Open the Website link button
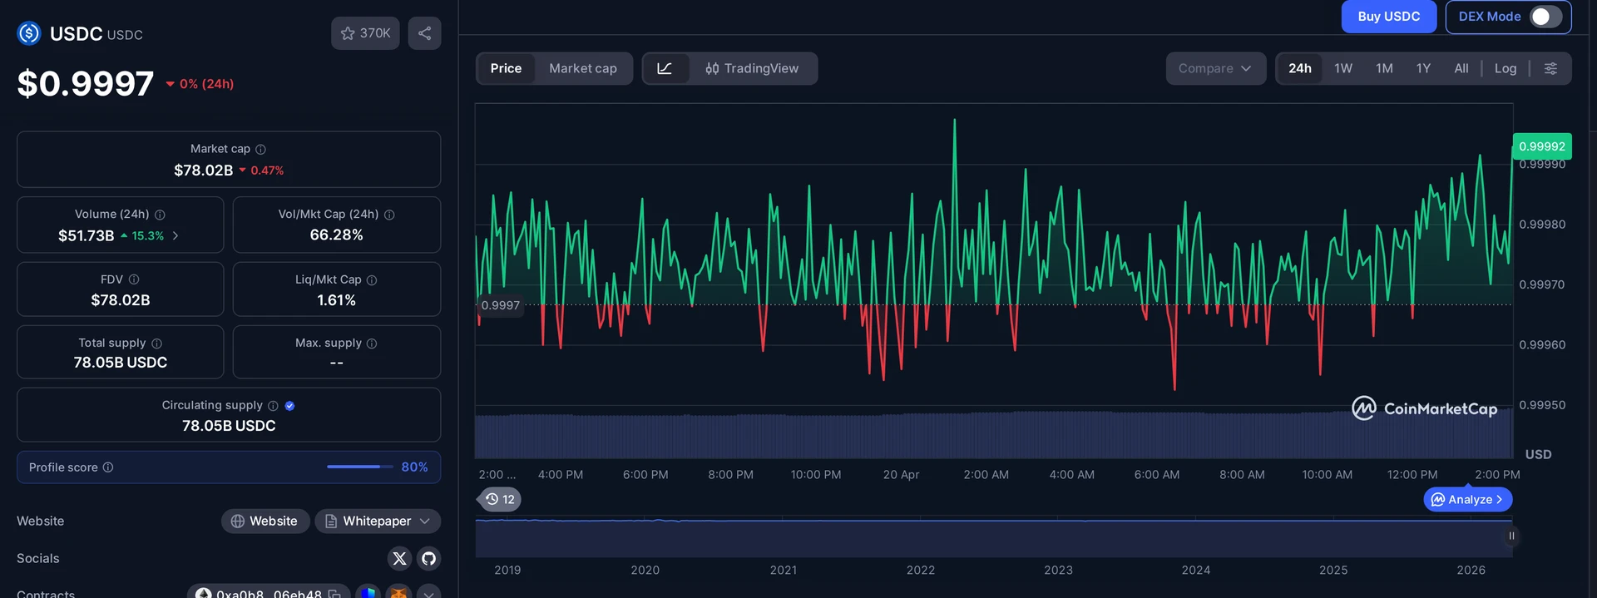This screenshot has width=1597, height=598. [265, 521]
